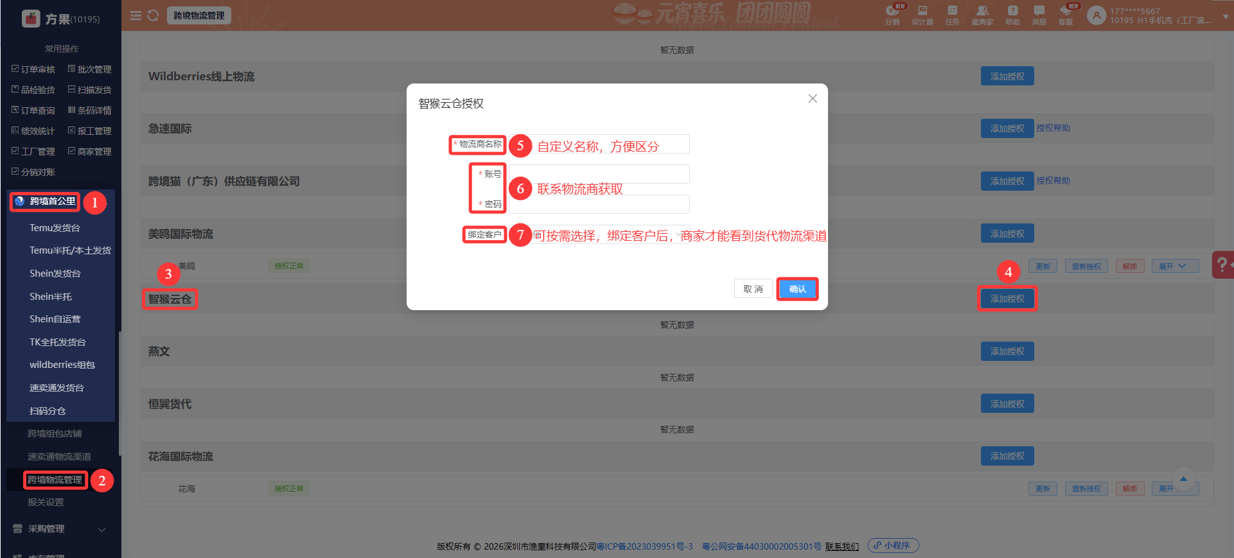Open the 任务 tasks icon

tap(952, 15)
